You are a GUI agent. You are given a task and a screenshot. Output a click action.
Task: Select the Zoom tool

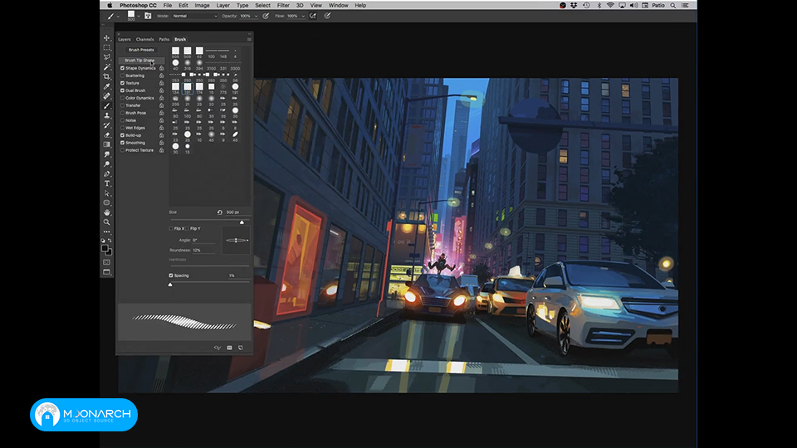(x=107, y=222)
